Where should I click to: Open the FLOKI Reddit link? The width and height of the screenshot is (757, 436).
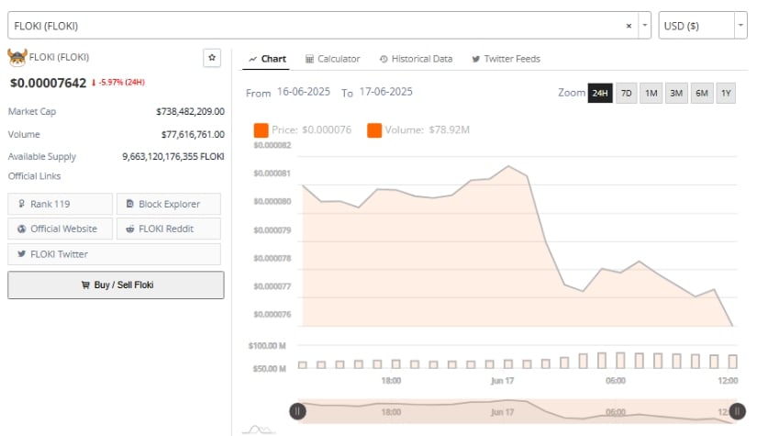click(x=169, y=229)
